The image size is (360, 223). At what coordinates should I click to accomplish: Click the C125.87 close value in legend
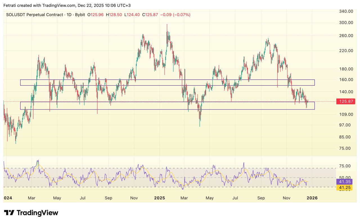(x=150, y=15)
